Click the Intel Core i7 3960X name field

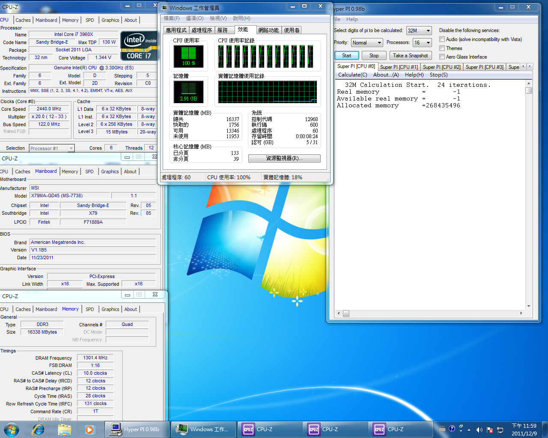click(74, 34)
